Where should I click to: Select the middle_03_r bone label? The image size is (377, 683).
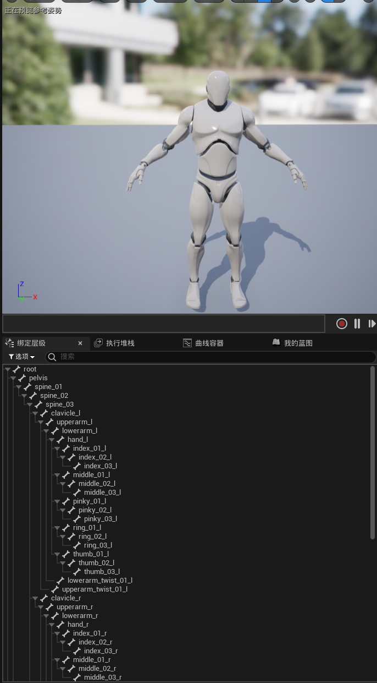tap(103, 677)
